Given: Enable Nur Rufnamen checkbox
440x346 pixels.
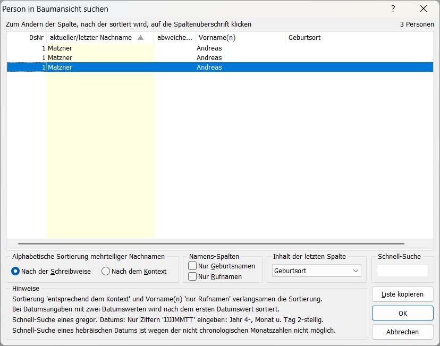Looking at the screenshot, I should (192, 276).
